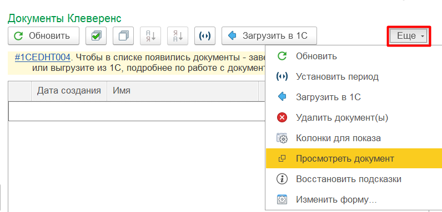Image resolution: width=442 pixels, height=212 pixels.
Task: Follow the #1CEDHT004 hint link
Action: click(42, 58)
